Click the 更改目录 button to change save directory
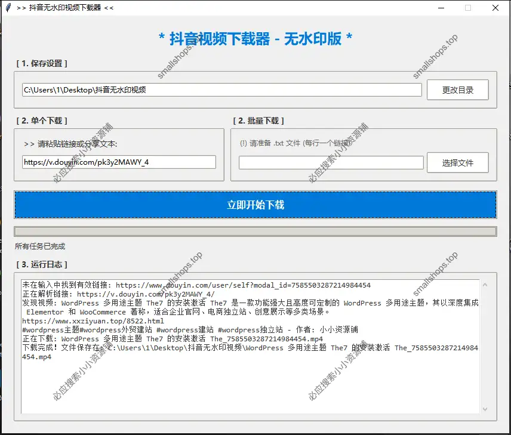511x435 pixels. pos(458,90)
